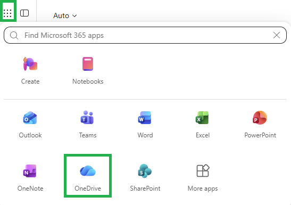Open the Notebooks app
This screenshot has height=205, width=291.
[88, 71]
